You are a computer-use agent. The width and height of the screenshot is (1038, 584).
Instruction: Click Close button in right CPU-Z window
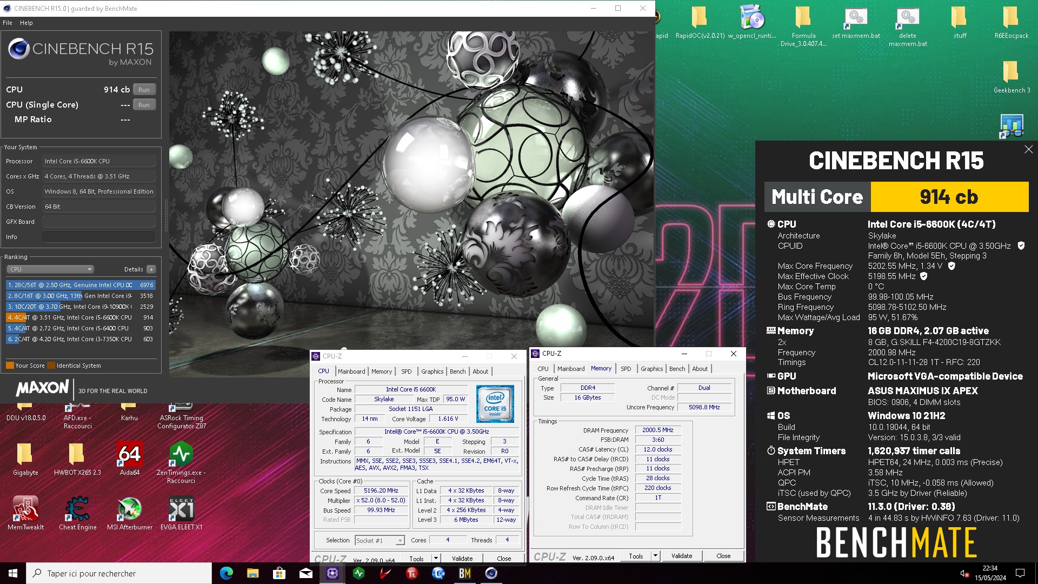[723, 556]
